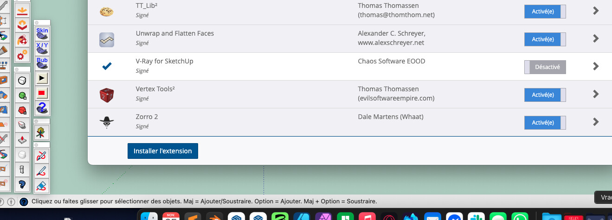Click the dark blue question mark toolbar icon
Viewport: 612px width, 220px height.
[x=22, y=184]
